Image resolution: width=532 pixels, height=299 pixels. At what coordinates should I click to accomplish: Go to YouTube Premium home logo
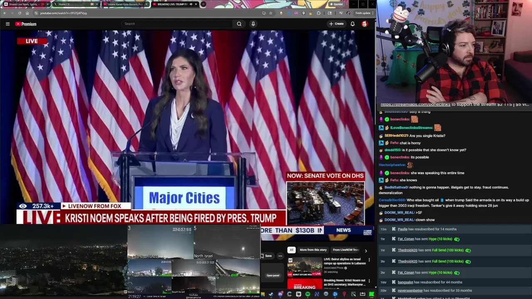coord(26,24)
